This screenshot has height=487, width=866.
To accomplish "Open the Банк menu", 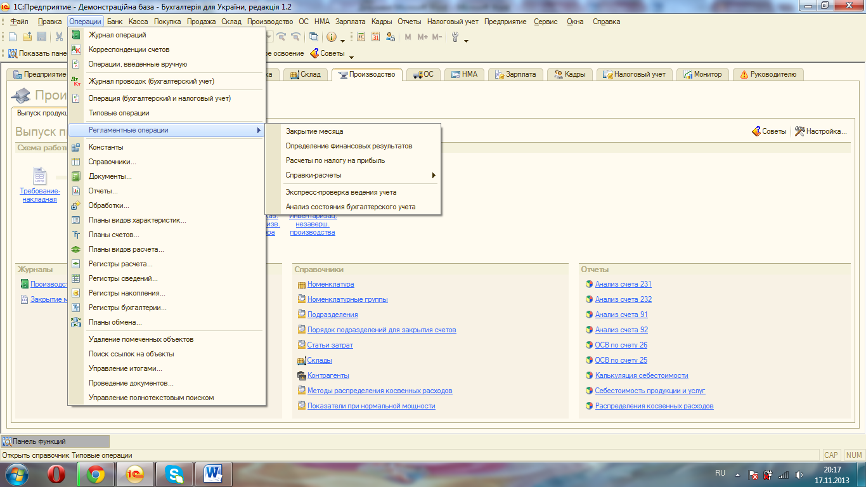I will (x=115, y=22).
